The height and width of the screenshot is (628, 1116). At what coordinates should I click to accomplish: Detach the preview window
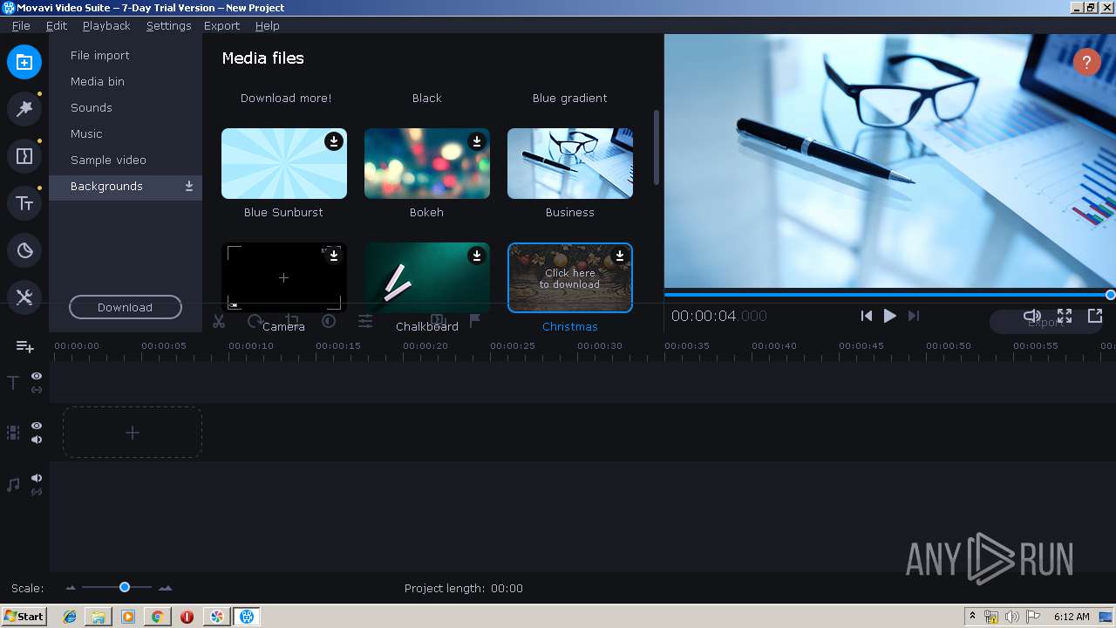(x=1095, y=316)
